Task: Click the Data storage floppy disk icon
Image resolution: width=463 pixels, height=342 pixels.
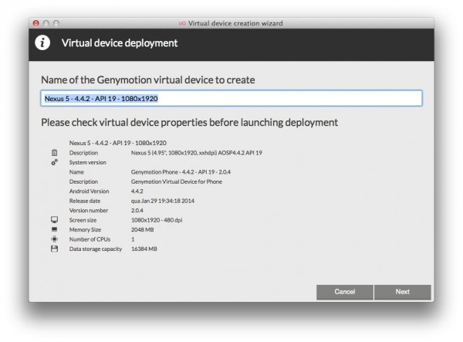Action: pos(54,249)
